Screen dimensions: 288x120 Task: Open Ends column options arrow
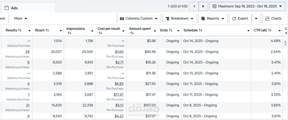pyautogui.click(x=178, y=30)
